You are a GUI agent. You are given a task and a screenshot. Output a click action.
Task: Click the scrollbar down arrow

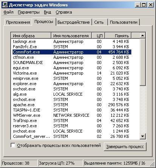coord(143,136)
